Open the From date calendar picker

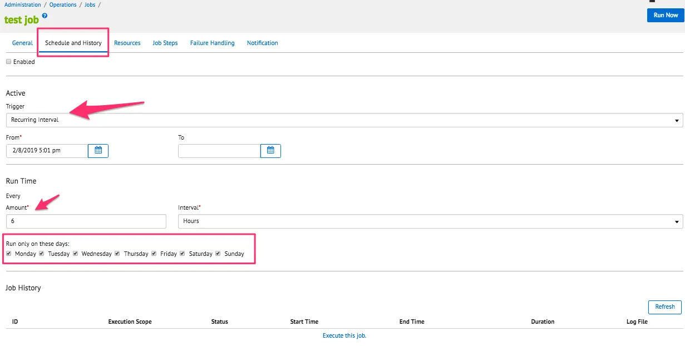click(x=98, y=151)
